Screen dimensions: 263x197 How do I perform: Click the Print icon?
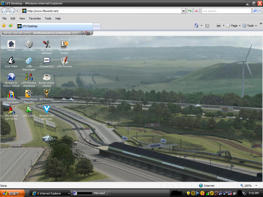[219, 26]
